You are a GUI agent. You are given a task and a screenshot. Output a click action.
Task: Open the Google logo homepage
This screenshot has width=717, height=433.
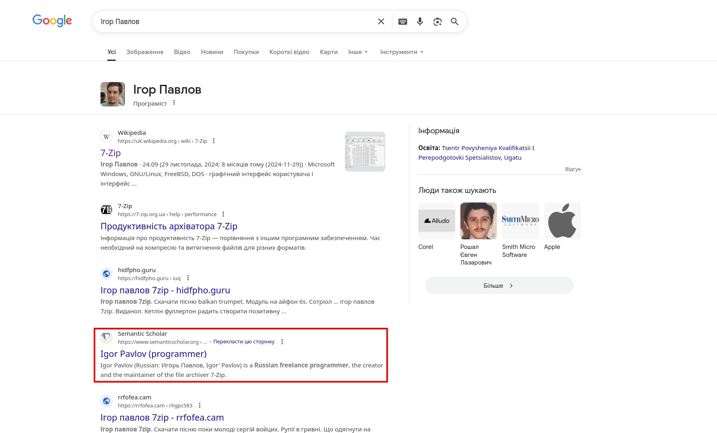[x=52, y=21]
